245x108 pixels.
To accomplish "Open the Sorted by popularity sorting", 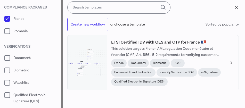I will (222, 24).
